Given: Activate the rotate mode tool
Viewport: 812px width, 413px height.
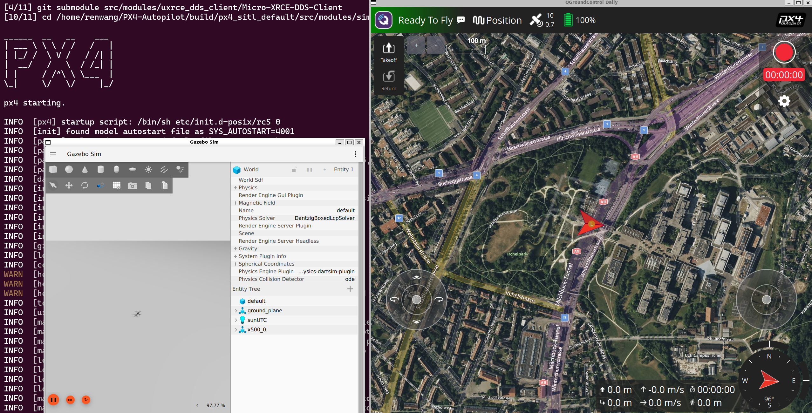Looking at the screenshot, I should [85, 185].
